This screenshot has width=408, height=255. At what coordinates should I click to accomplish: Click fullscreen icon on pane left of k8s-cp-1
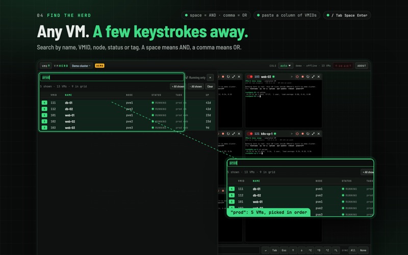pos(234,134)
